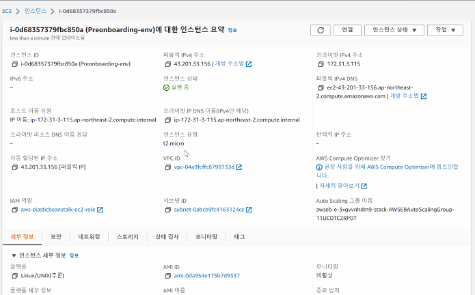Screen dimensions: 475x295
Task: Click external link icon beside public IPv4 address
Action: click(x=249, y=64)
